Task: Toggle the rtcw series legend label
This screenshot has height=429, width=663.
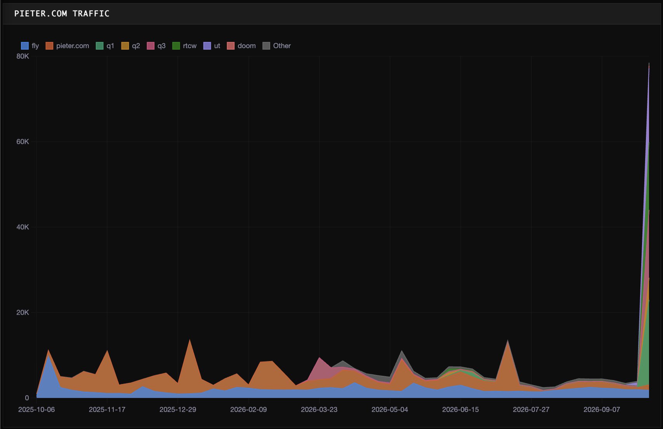Action: click(x=190, y=46)
